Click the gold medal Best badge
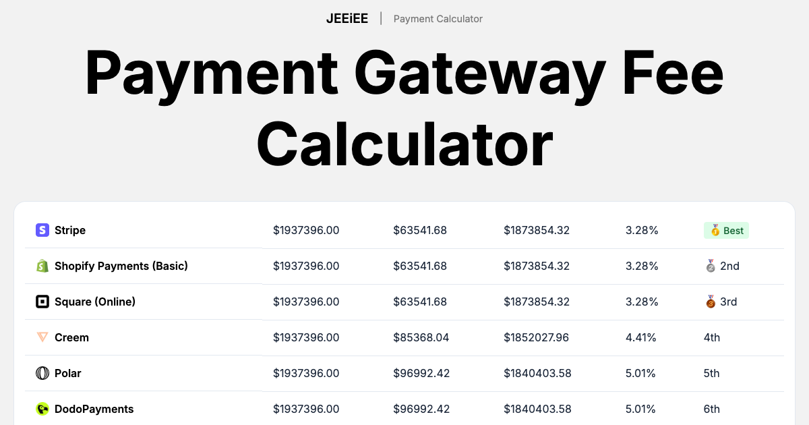This screenshot has width=809, height=425. click(726, 231)
